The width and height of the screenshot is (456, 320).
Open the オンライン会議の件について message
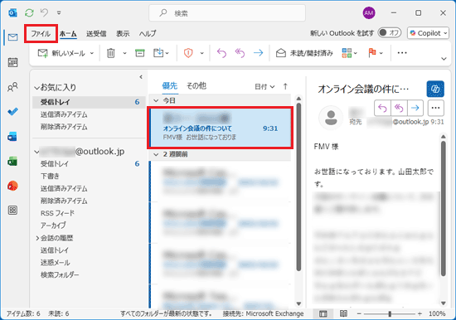point(221,128)
